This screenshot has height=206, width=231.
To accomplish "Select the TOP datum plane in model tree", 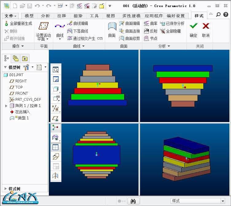I will tap(19, 87).
